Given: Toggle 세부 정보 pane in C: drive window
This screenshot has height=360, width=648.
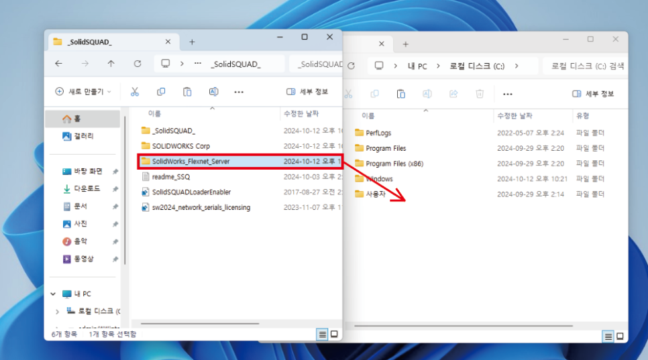Looking at the screenshot, I should tap(593, 94).
